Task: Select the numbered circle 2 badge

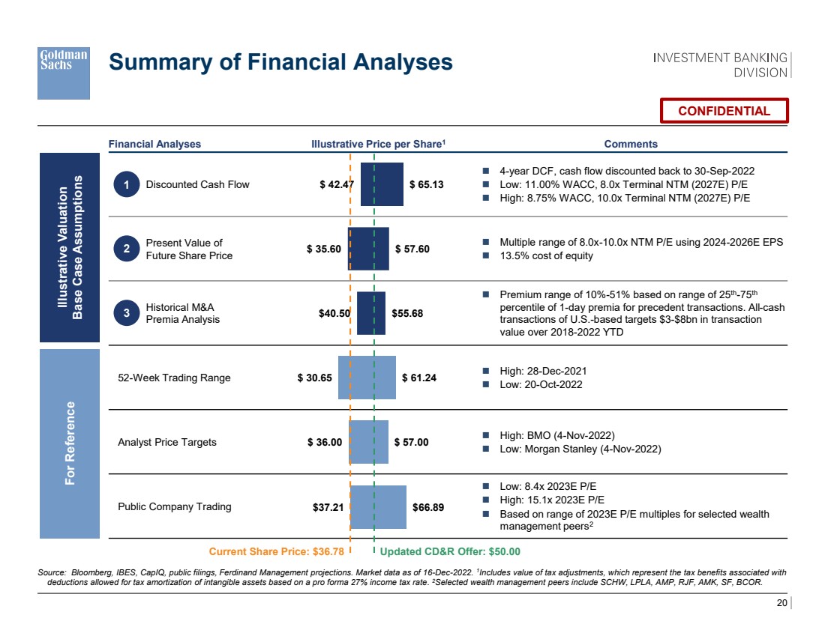Action: click(127, 249)
